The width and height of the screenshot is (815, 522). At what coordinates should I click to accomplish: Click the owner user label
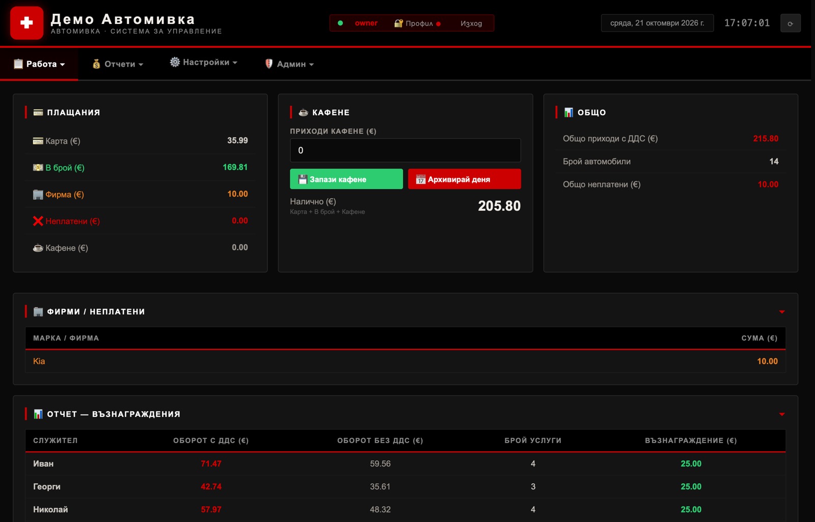click(x=366, y=23)
